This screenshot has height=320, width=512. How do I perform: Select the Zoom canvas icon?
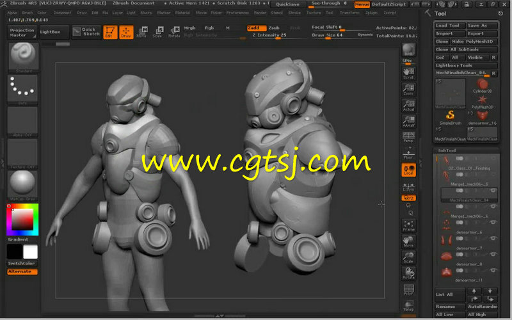[408, 90]
